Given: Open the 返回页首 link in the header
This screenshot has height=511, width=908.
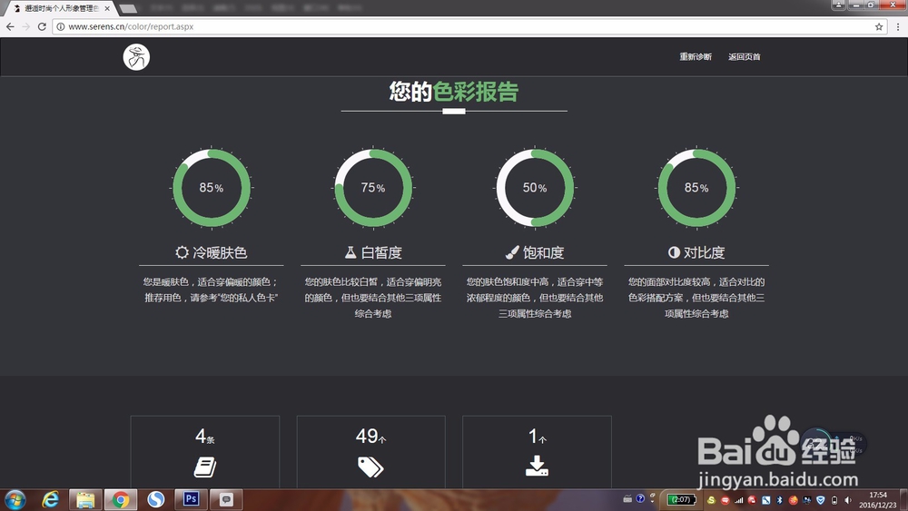Looking at the screenshot, I should pos(745,56).
